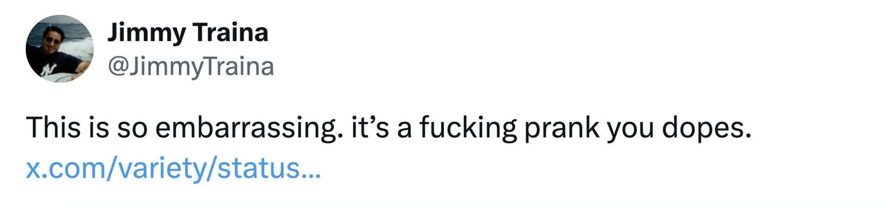This screenshot has width=888, height=208.
Task: Open the Jimmy Traina display name
Action: [x=188, y=33]
